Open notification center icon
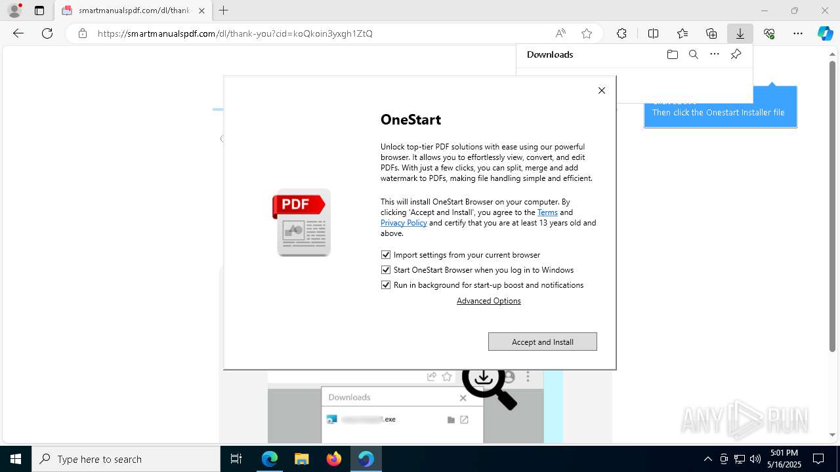This screenshot has height=472, width=840. [818, 459]
